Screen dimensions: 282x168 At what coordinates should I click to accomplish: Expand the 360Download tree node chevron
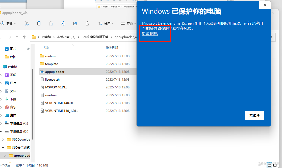click(x=3, y=140)
